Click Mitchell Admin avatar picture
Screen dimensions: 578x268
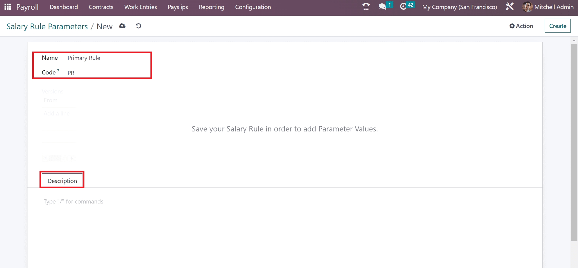click(x=527, y=7)
